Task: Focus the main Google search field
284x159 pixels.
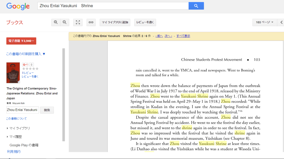Action: [113, 6]
